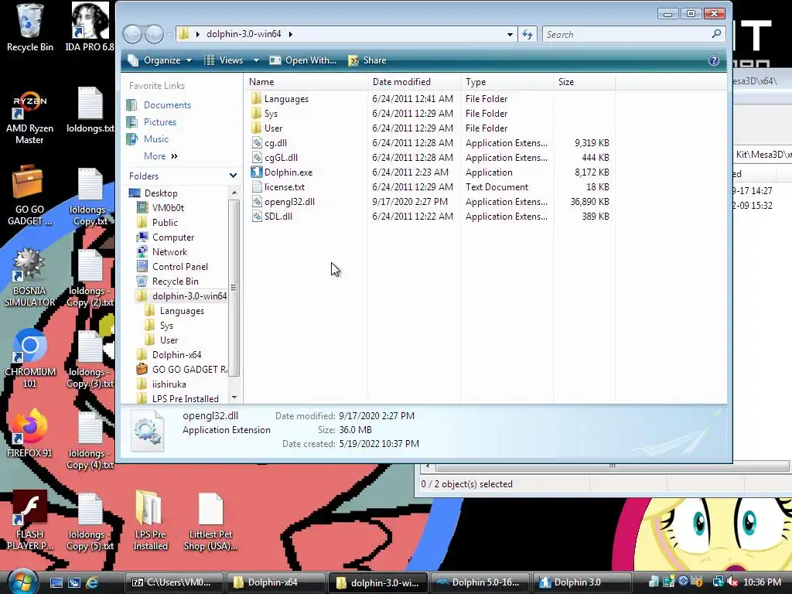The width and height of the screenshot is (792, 594).
Task: Open FLASH PLAYER desktop shortcut
Action: point(29,521)
